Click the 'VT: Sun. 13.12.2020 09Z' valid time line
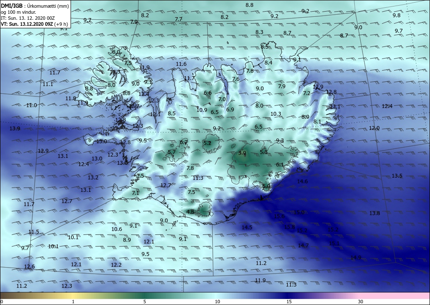The width and height of the screenshot is (430, 305). [x=27, y=24]
